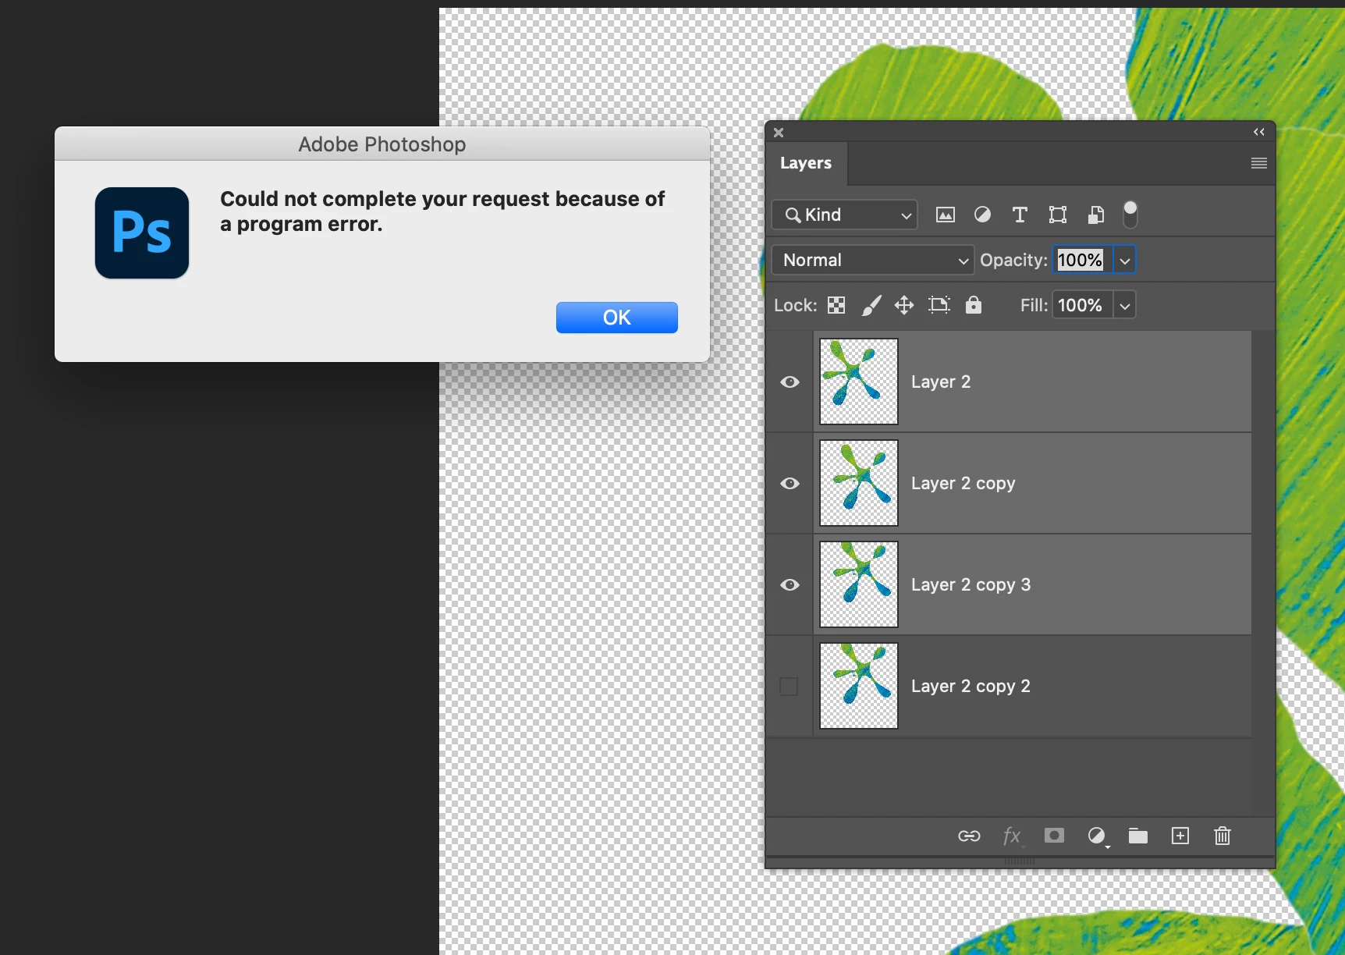Create a new group folder icon

(1138, 836)
